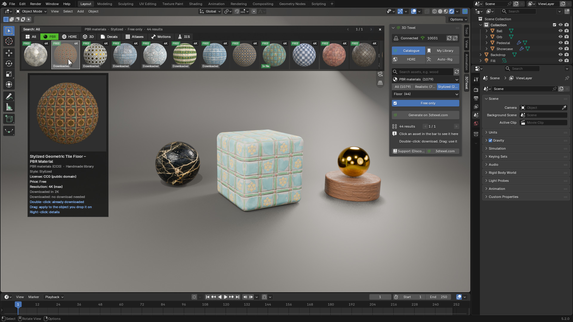Select the green striped sphere material thumbnail
This screenshot has height=322, width=573.
(x=185, y=55)
